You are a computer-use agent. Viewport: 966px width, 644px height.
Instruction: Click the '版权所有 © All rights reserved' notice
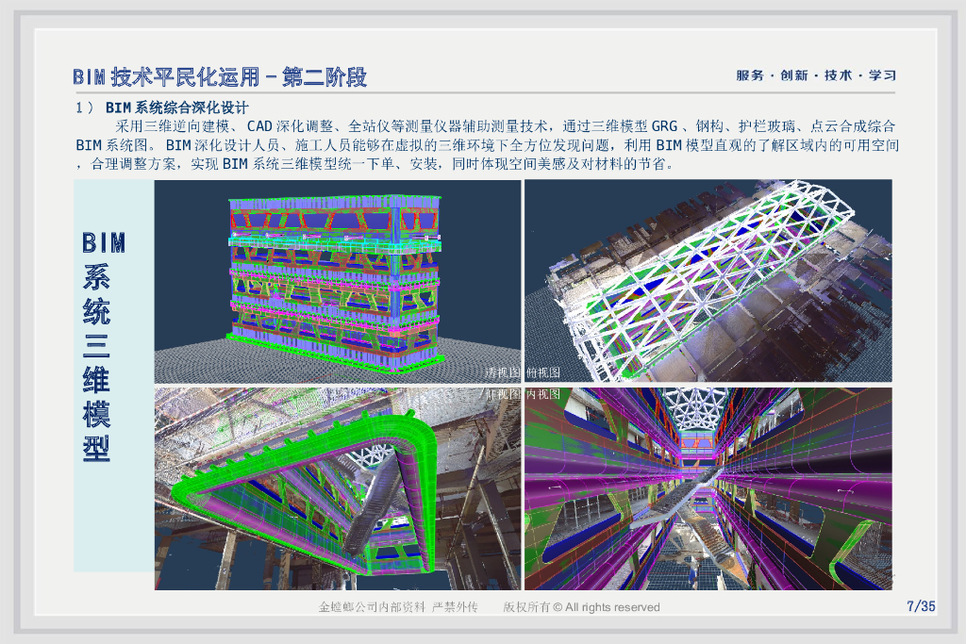click(x=581, y=607)
